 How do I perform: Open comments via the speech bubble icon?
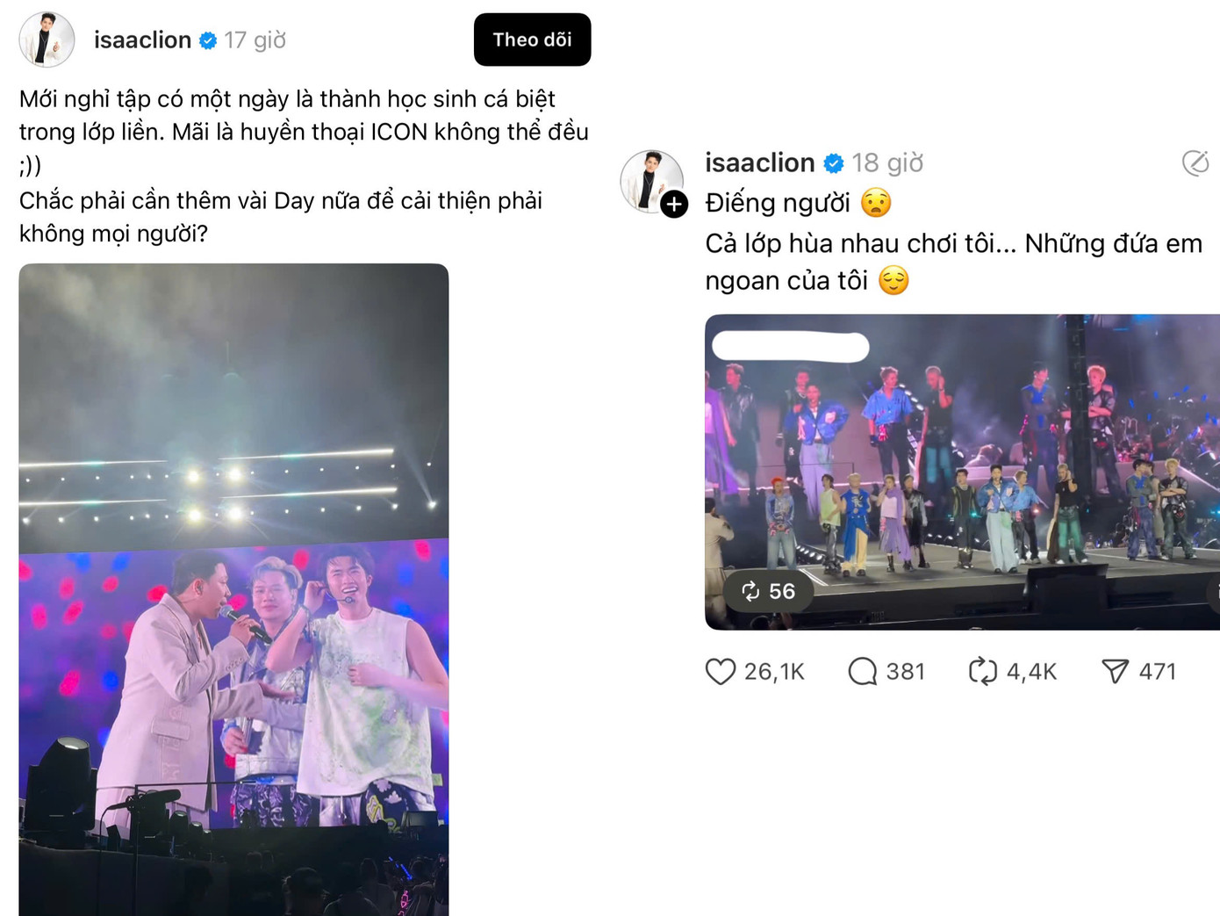pos(862,672)
